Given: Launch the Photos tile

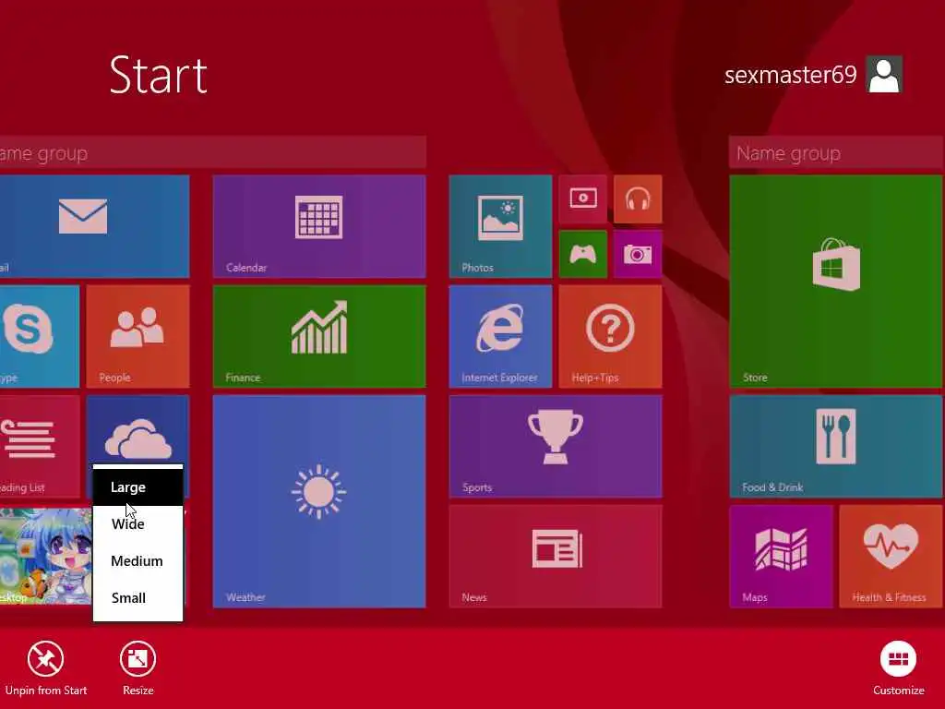Looking at the screenshot, I should pyautogui.click(x=500, y=227).
